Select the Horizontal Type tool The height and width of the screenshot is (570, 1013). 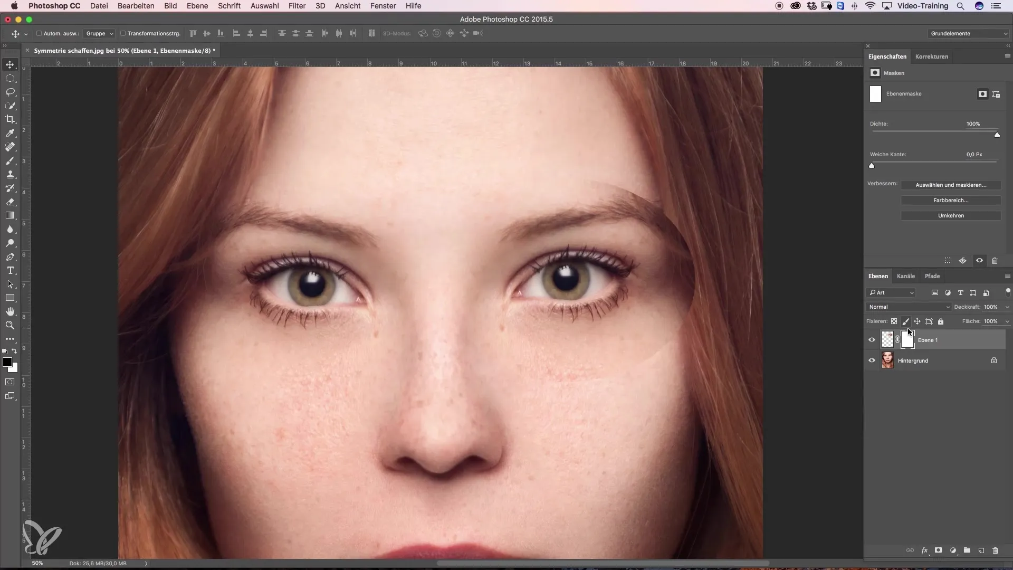coord(10,270)
